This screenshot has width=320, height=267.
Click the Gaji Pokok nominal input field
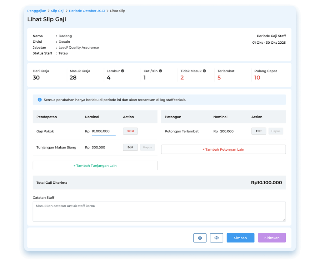click(103, 131)
